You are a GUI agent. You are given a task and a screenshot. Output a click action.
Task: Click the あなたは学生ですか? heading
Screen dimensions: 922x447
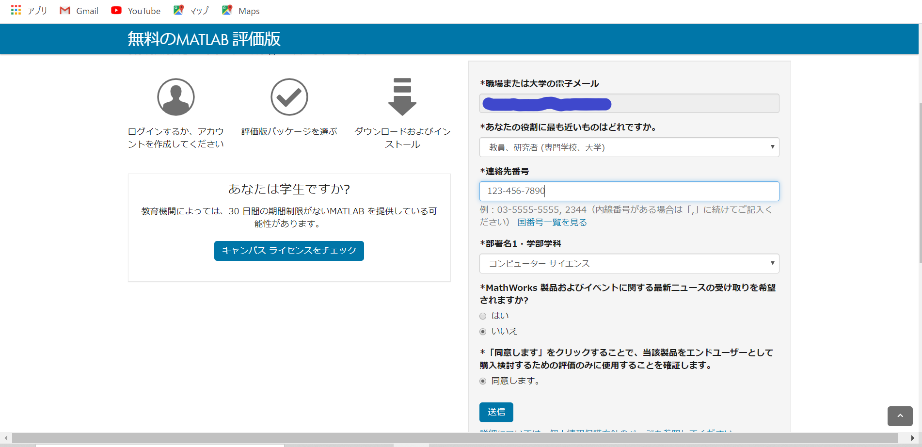click(289, 189)
